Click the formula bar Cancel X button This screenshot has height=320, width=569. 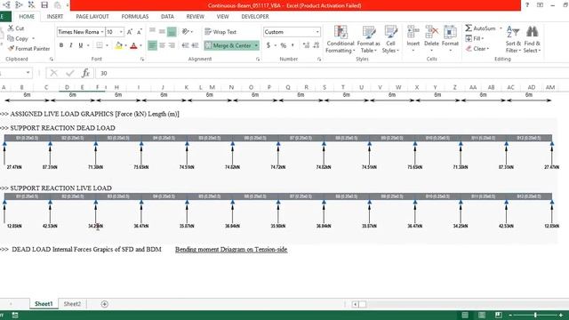click(x=54, y=73)
